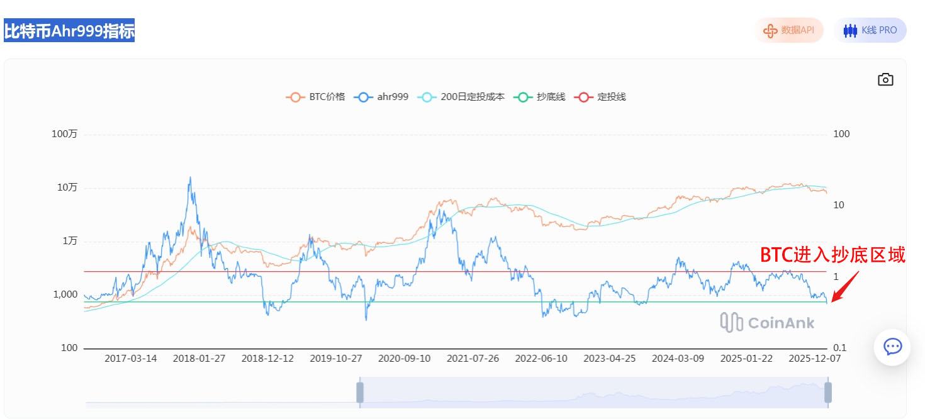Click right handle of the zoom slider
The image size is (925, 419).
pos(828,392)
